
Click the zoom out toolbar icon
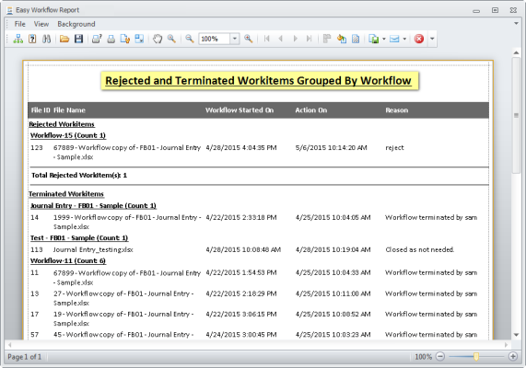point(190,39)
